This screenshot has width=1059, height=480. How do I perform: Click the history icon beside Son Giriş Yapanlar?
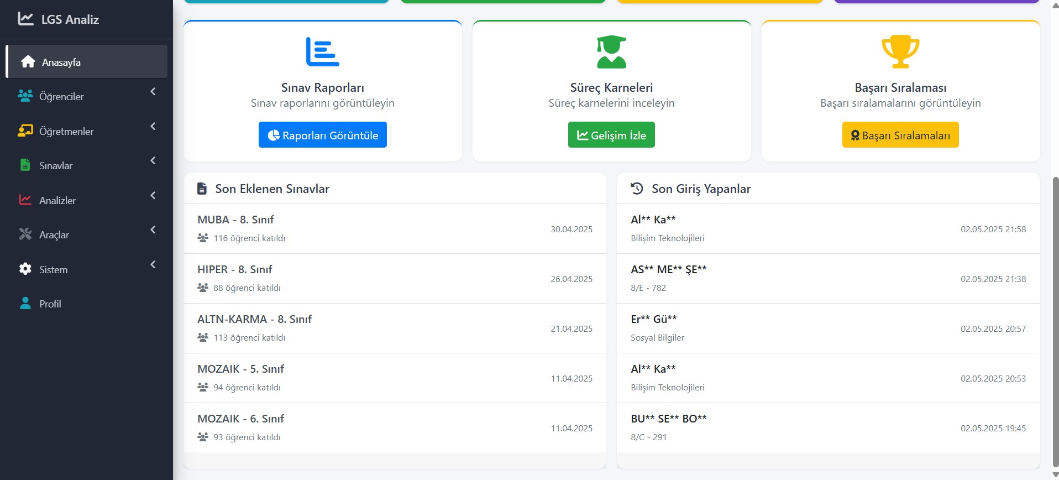pos(637,189)
